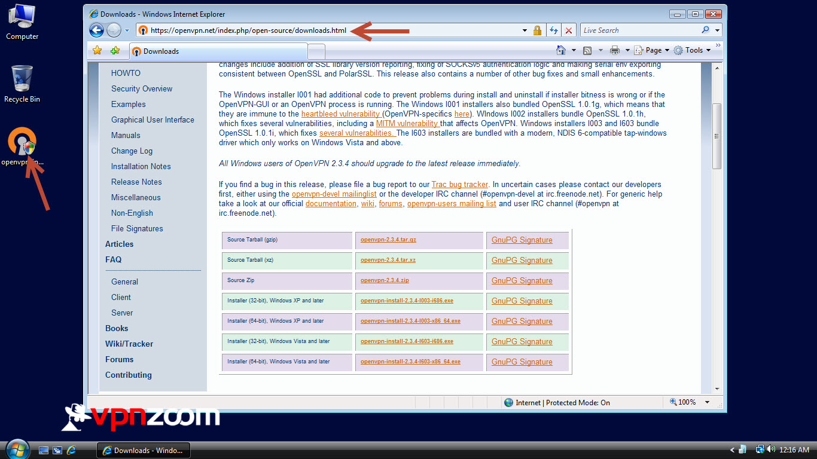The width and height of the screenshot is (817, 459).
Task: Click inside the Live Search box
Action: click(640, 30)
